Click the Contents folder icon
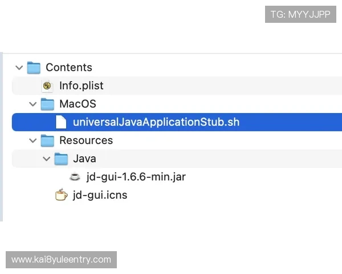 coord(34,67)
